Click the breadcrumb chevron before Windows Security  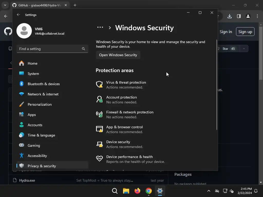tap(110, 28)
